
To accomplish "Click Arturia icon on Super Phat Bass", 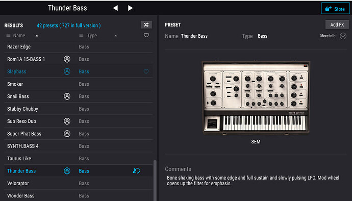I will click(67, 134).
